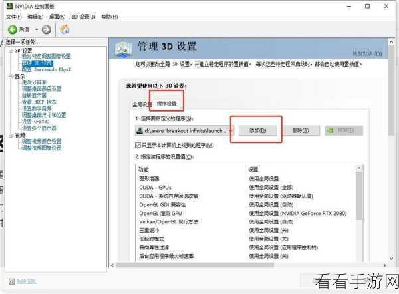Open the 编辑(E) menu
The image size is (399, 294).
35,17
